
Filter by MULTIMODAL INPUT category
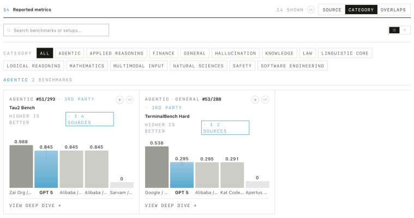click(139, 66)
